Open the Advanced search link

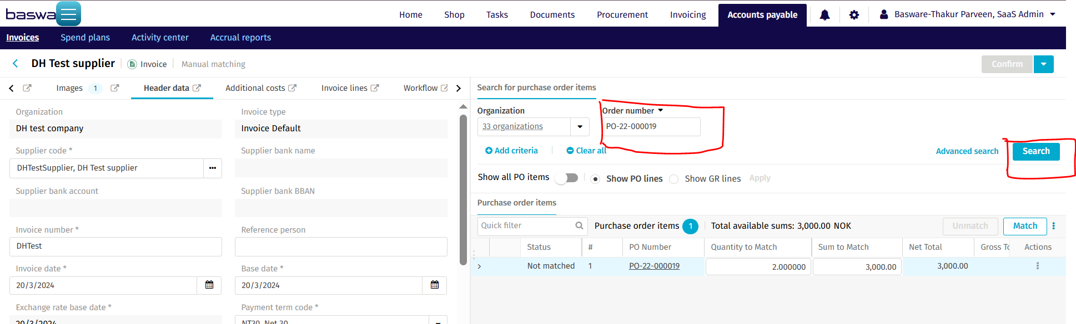click(x=967, y=151)
